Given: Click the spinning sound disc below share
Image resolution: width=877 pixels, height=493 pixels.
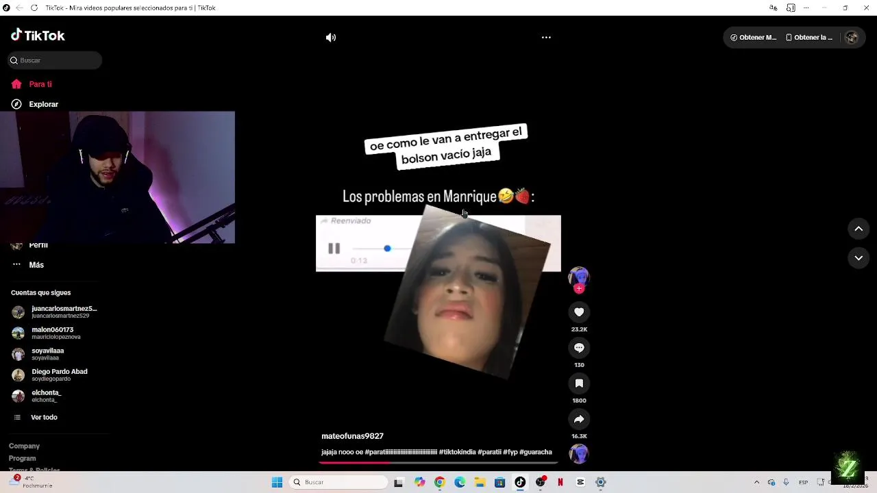Looking at the screenshot, I should [579, 454].
